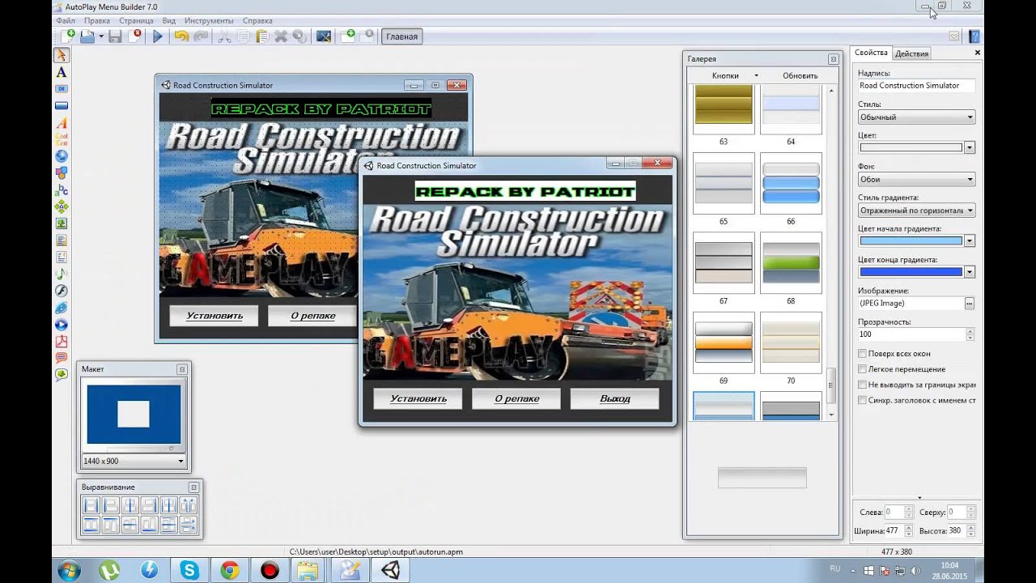Viewport: 1036px width, 583px height.
Task: Click the Главная page button
Action: (x=401, y=36)
